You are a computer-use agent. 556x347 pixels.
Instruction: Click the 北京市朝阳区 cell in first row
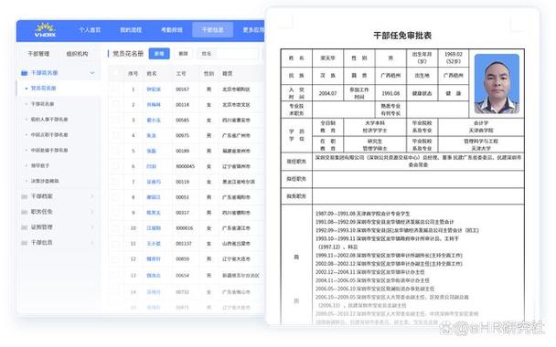click(236, 89)
